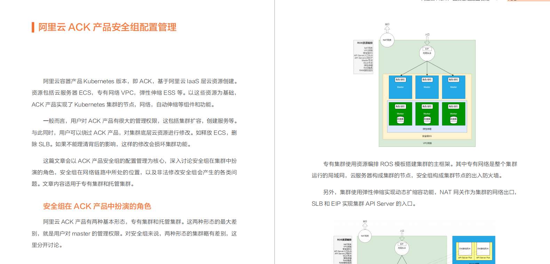Click the NAT网关 circle in the lower diagram
This screenshot has width=550, height=264.
coord(365,236)
